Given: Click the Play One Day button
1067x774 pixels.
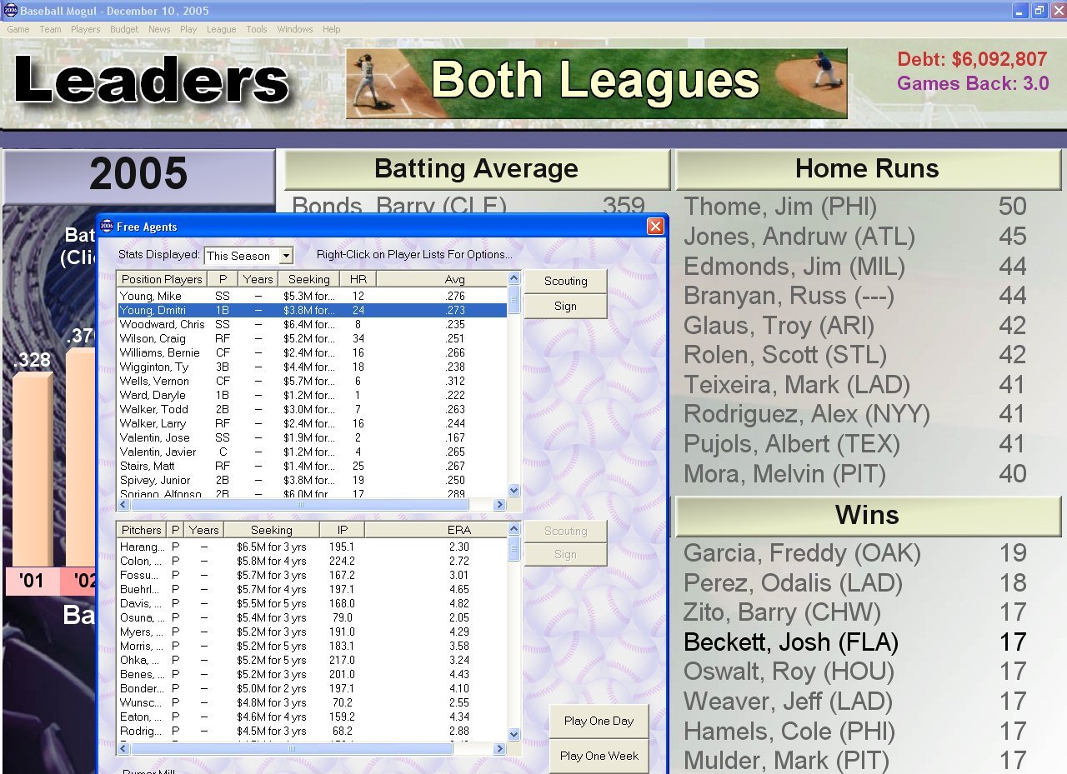Looking at the screenshot, I should point(599,721).
